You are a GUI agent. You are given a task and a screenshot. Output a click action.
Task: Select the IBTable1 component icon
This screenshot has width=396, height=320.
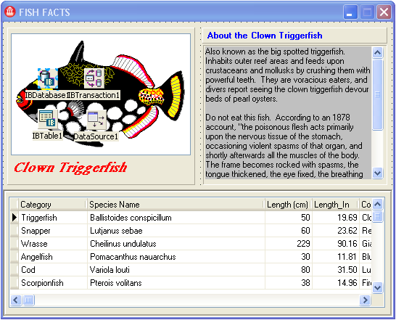tap(48, 119)
